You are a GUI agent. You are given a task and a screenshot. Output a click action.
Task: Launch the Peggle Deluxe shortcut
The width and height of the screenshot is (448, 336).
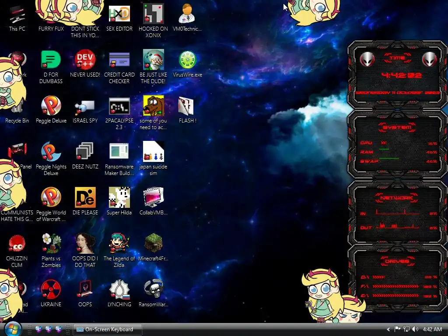click(x=51, y=110)
